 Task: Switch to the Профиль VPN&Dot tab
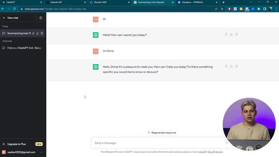coord(197,2)
